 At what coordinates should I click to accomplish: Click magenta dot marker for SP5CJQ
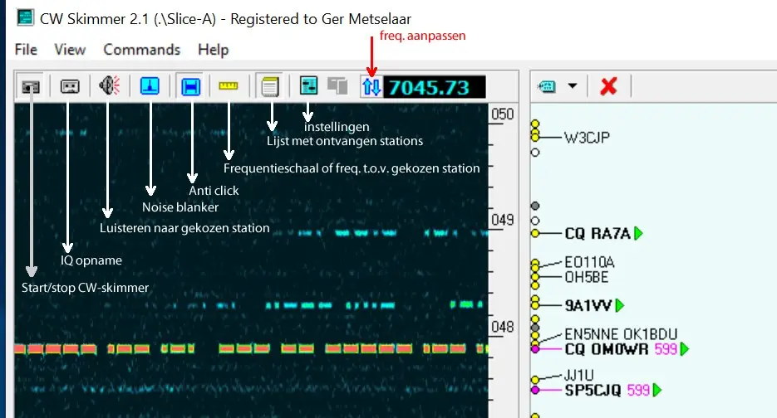tap(535, 391)
